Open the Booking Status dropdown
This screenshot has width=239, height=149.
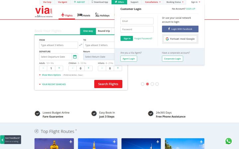pyautogui.click(x=175, y=2)
